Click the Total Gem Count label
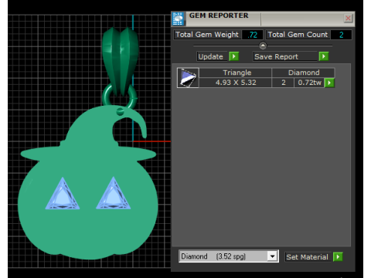The width and height of the screenshot is (371, 278). pyautogui.click(x=298, y=35)
